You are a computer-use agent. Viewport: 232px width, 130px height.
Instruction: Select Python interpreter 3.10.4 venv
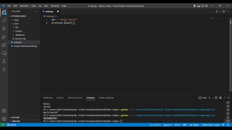click(210, 125)
